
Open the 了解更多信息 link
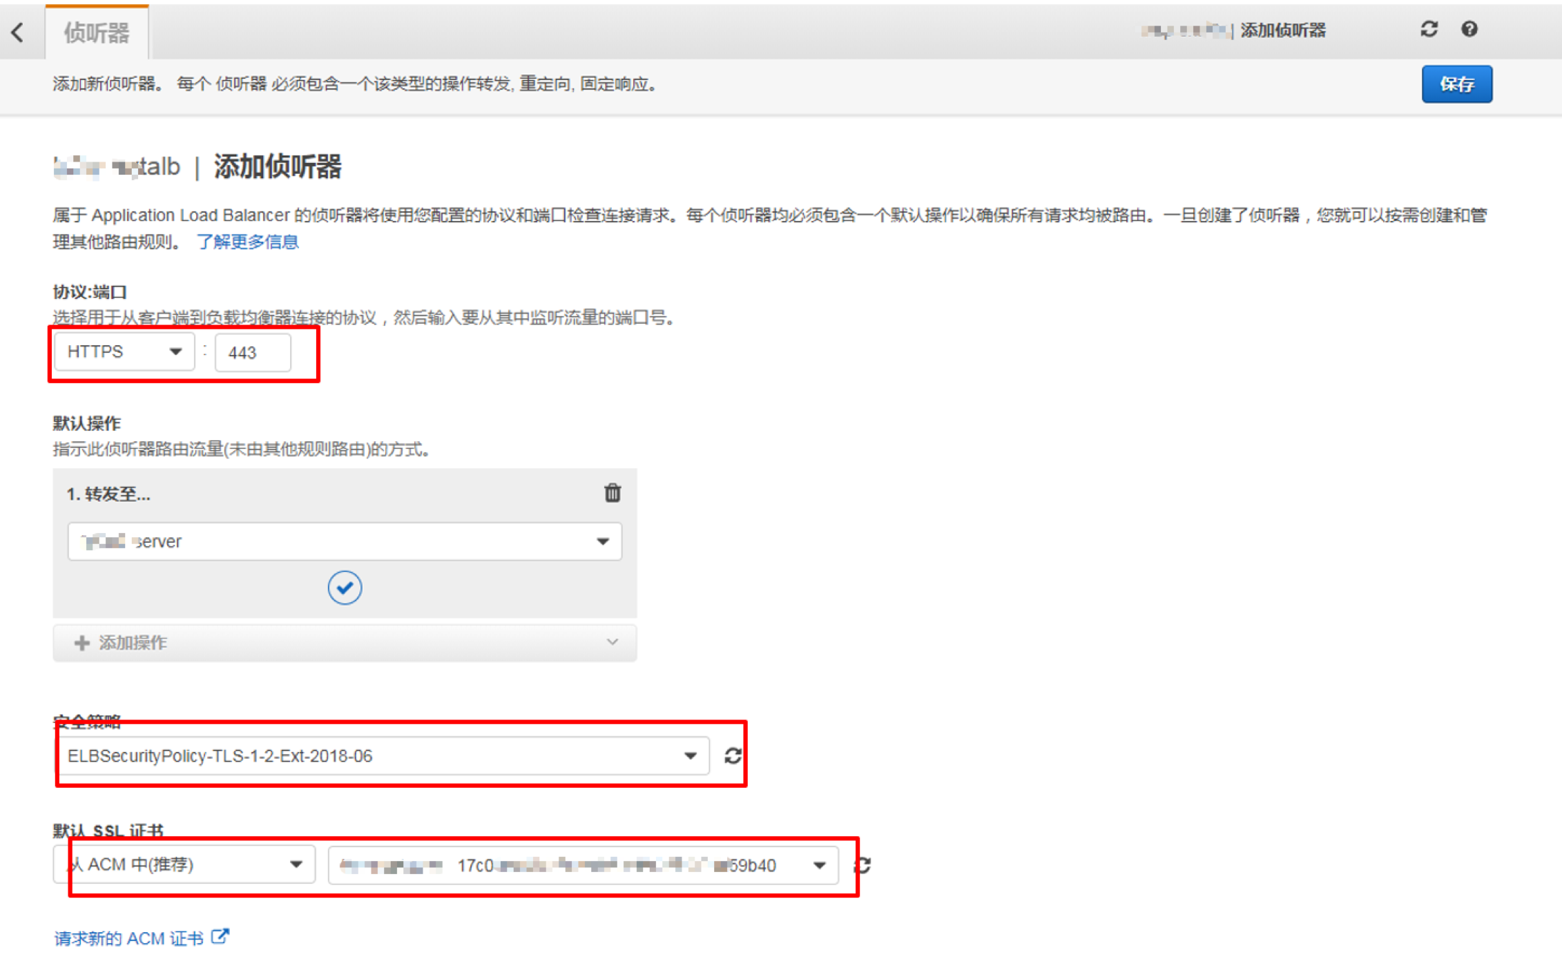click(247, 242)
